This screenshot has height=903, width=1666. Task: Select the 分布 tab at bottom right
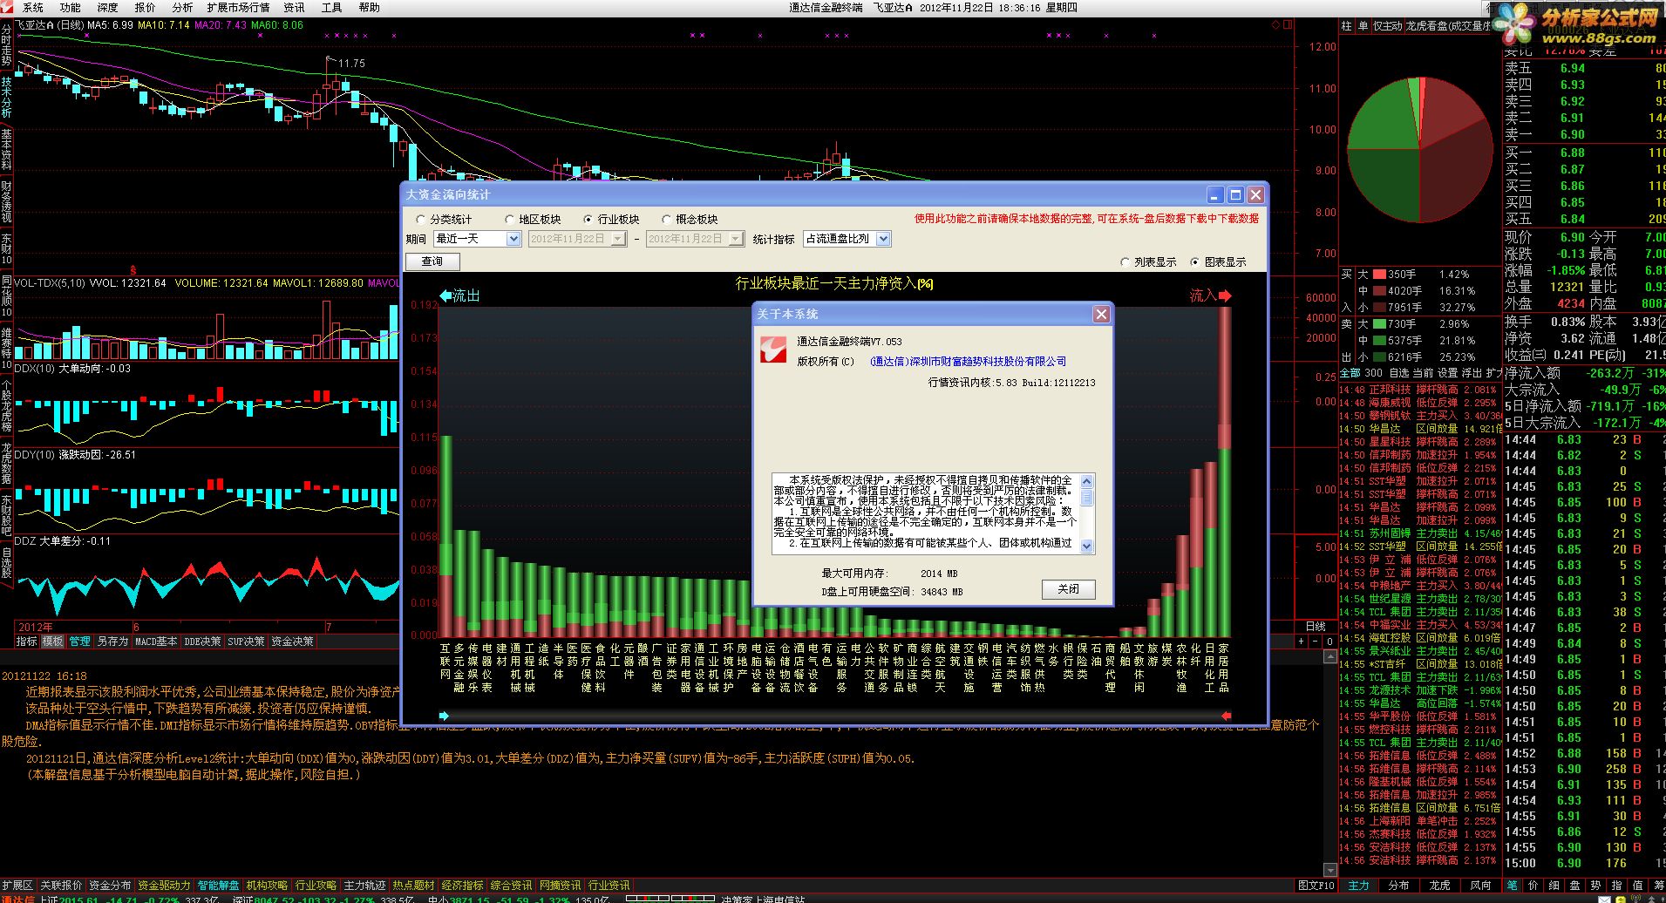(x=1398, y=885)
